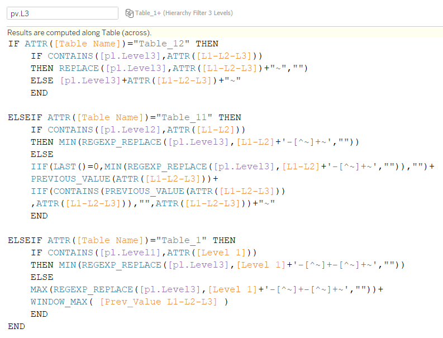Click the final END keyword at the bottom
Screen dimensions: 443x338
16,326
